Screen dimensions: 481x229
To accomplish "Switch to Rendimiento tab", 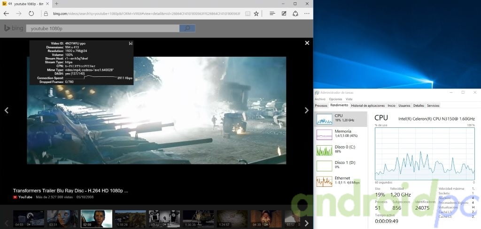I will point(339,105).
